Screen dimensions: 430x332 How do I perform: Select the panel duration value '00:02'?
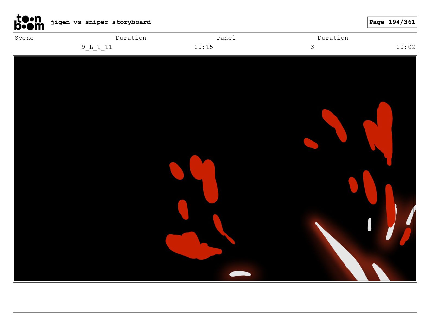click(x=406, y=47)
